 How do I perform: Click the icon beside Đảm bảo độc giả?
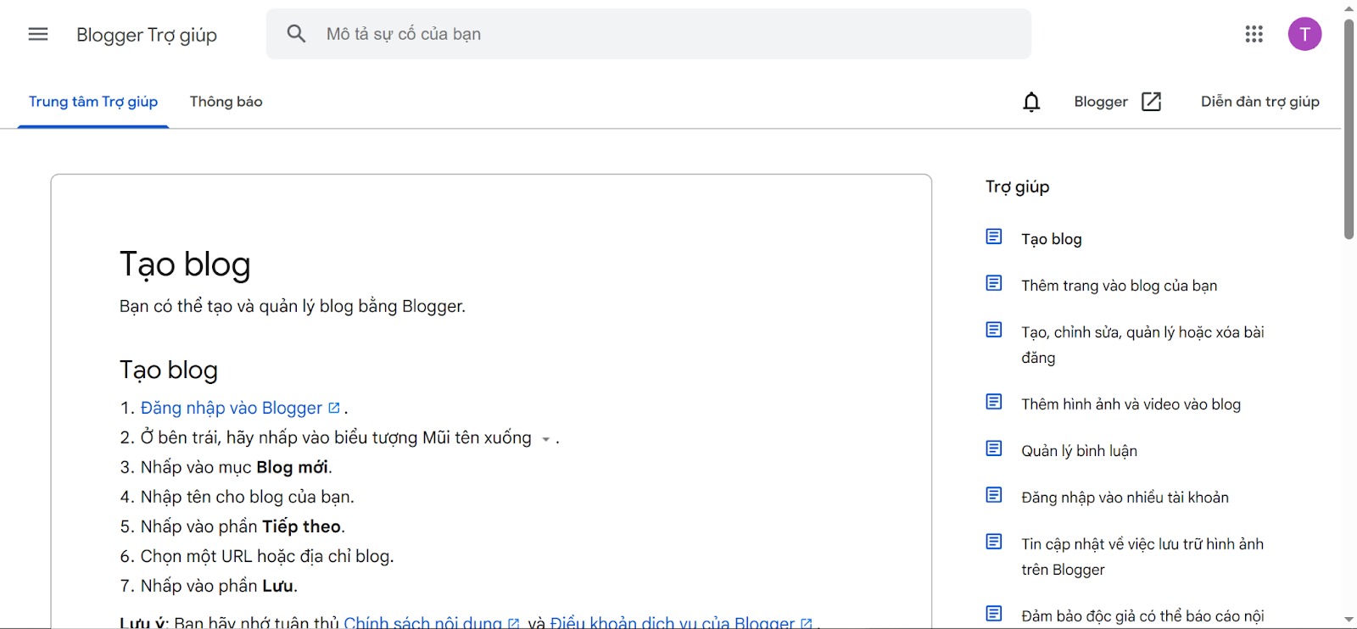coord(994,614)
